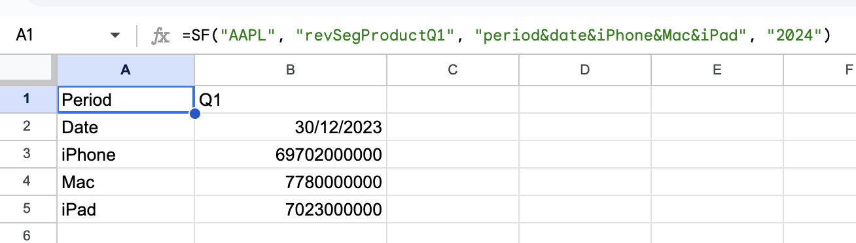Select cell with 69702000000
Screen dimensions: 856x243
(291, 154)
